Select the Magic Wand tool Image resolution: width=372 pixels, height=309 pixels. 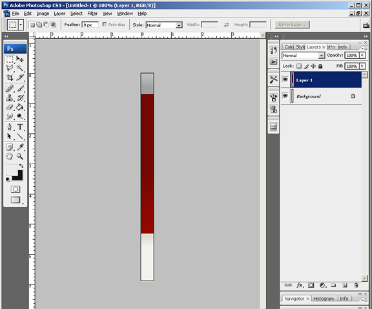(20, 69)
